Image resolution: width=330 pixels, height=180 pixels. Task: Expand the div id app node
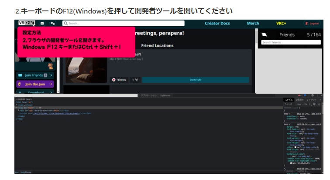coord(18,110)
